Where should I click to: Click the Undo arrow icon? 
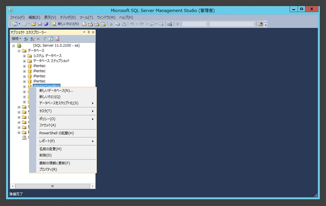132,24
